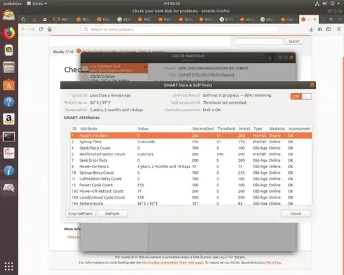Click the Assessment column header
This screenshot has width=344, height=275.
tap(299, 129)
